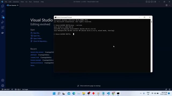172x96 pixels.
Task: Split the editor to the right
Action: point(167,5)
